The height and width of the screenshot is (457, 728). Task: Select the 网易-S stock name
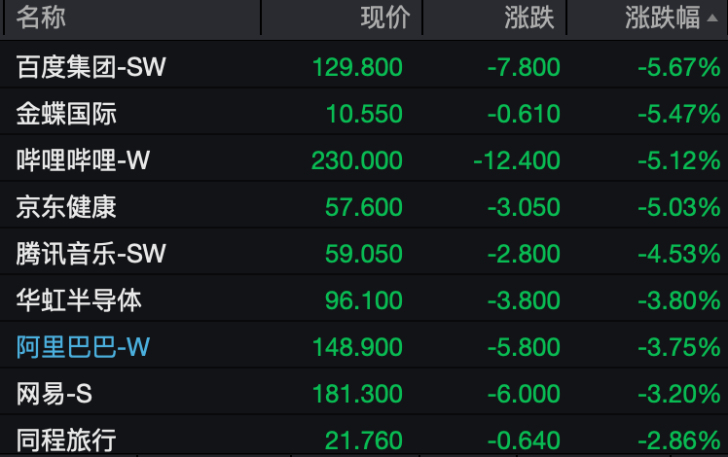55,394
